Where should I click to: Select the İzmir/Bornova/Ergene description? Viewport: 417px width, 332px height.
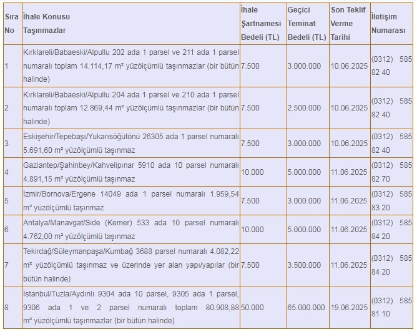131,201
